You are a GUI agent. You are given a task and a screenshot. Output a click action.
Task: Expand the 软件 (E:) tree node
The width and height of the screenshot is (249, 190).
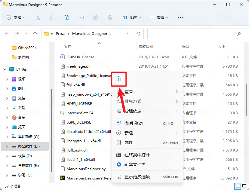(7, 156)
